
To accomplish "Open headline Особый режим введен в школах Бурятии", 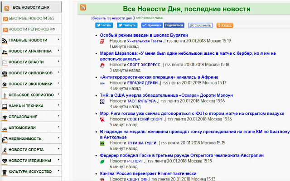I will (144, 35).
